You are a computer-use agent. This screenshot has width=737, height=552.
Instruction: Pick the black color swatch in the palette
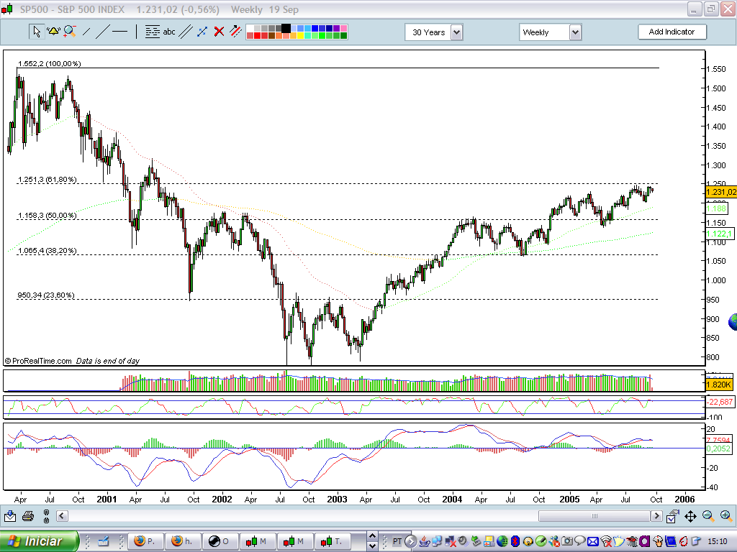[286, 27]
